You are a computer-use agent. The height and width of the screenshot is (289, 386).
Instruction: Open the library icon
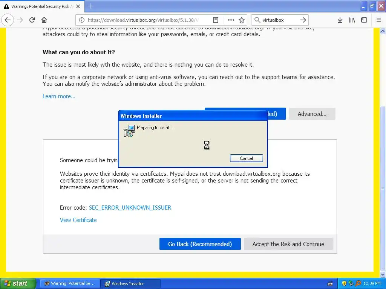[352, 20]
